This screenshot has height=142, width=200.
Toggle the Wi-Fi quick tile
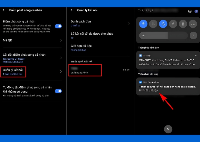pos(143,24)
